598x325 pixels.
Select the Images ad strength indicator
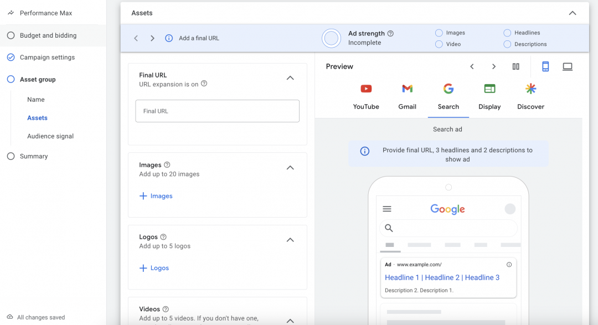point(439,33)
